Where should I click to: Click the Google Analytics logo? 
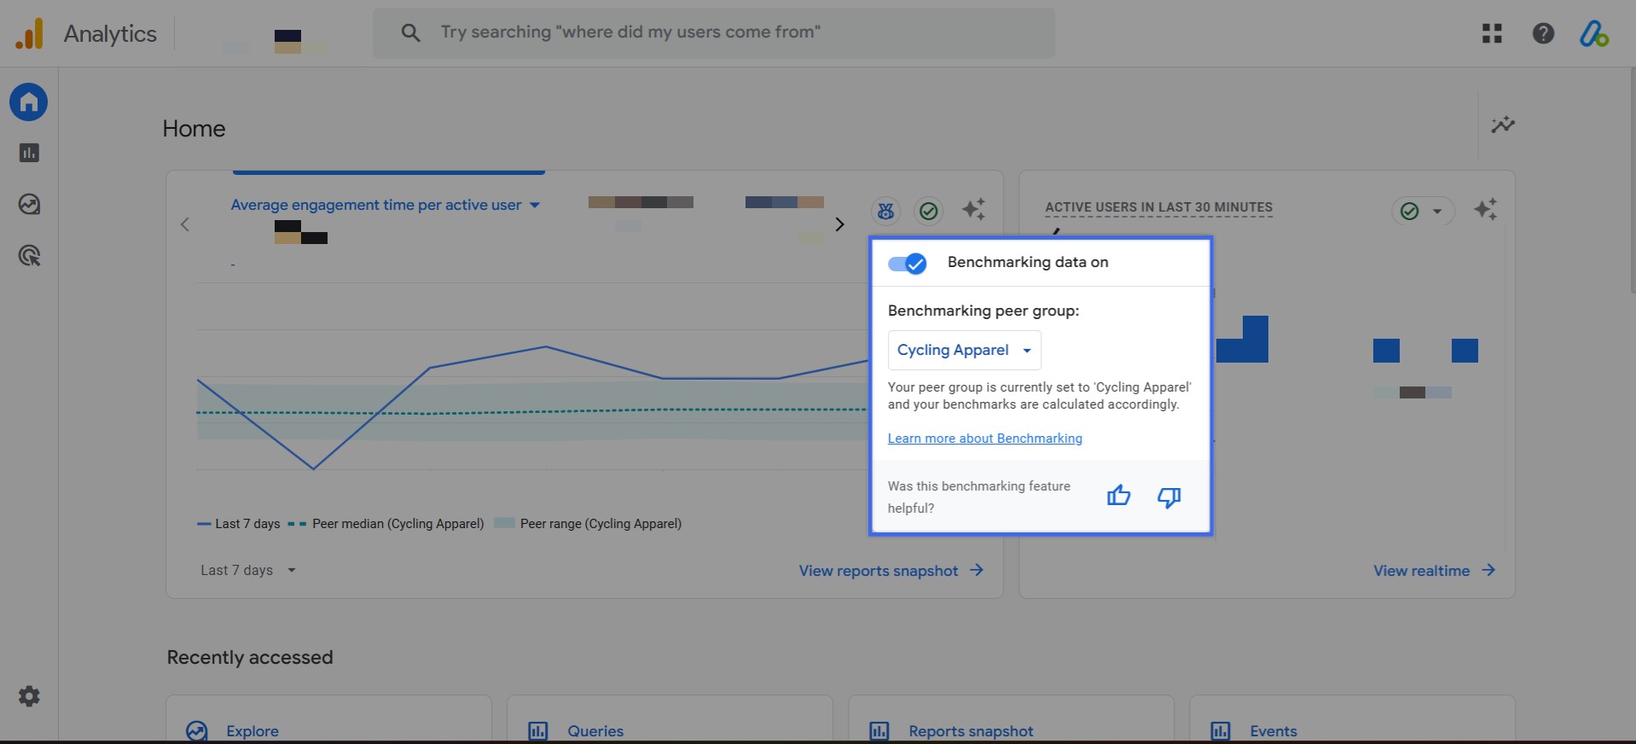click(29, 33)
